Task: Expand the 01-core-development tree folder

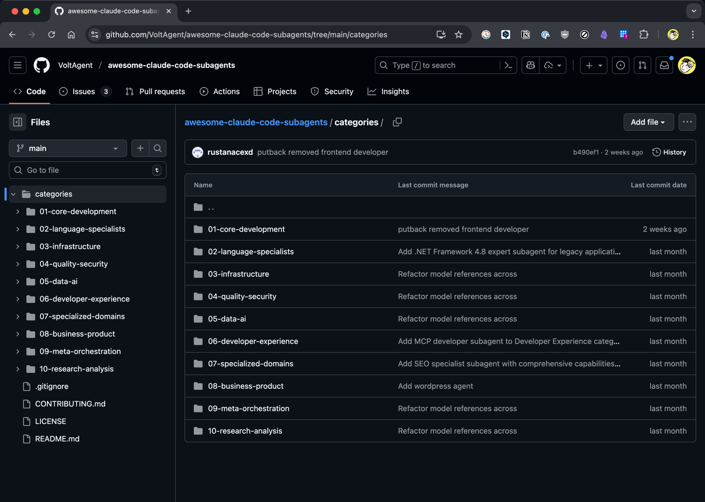Action: [18, 212]
